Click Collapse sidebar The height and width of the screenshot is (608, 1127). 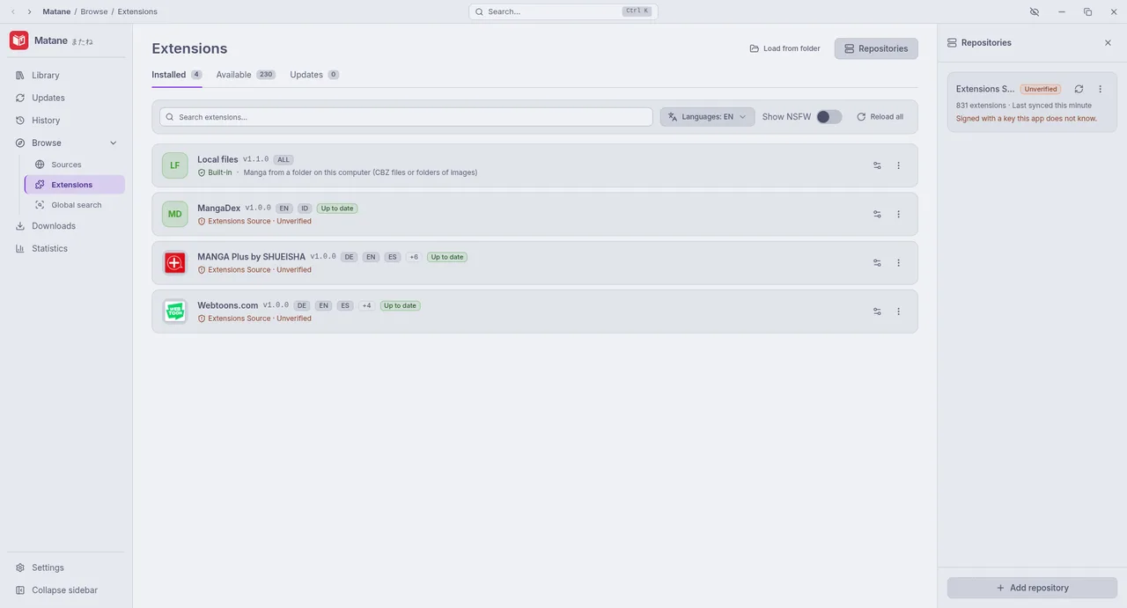click(66, 590)
